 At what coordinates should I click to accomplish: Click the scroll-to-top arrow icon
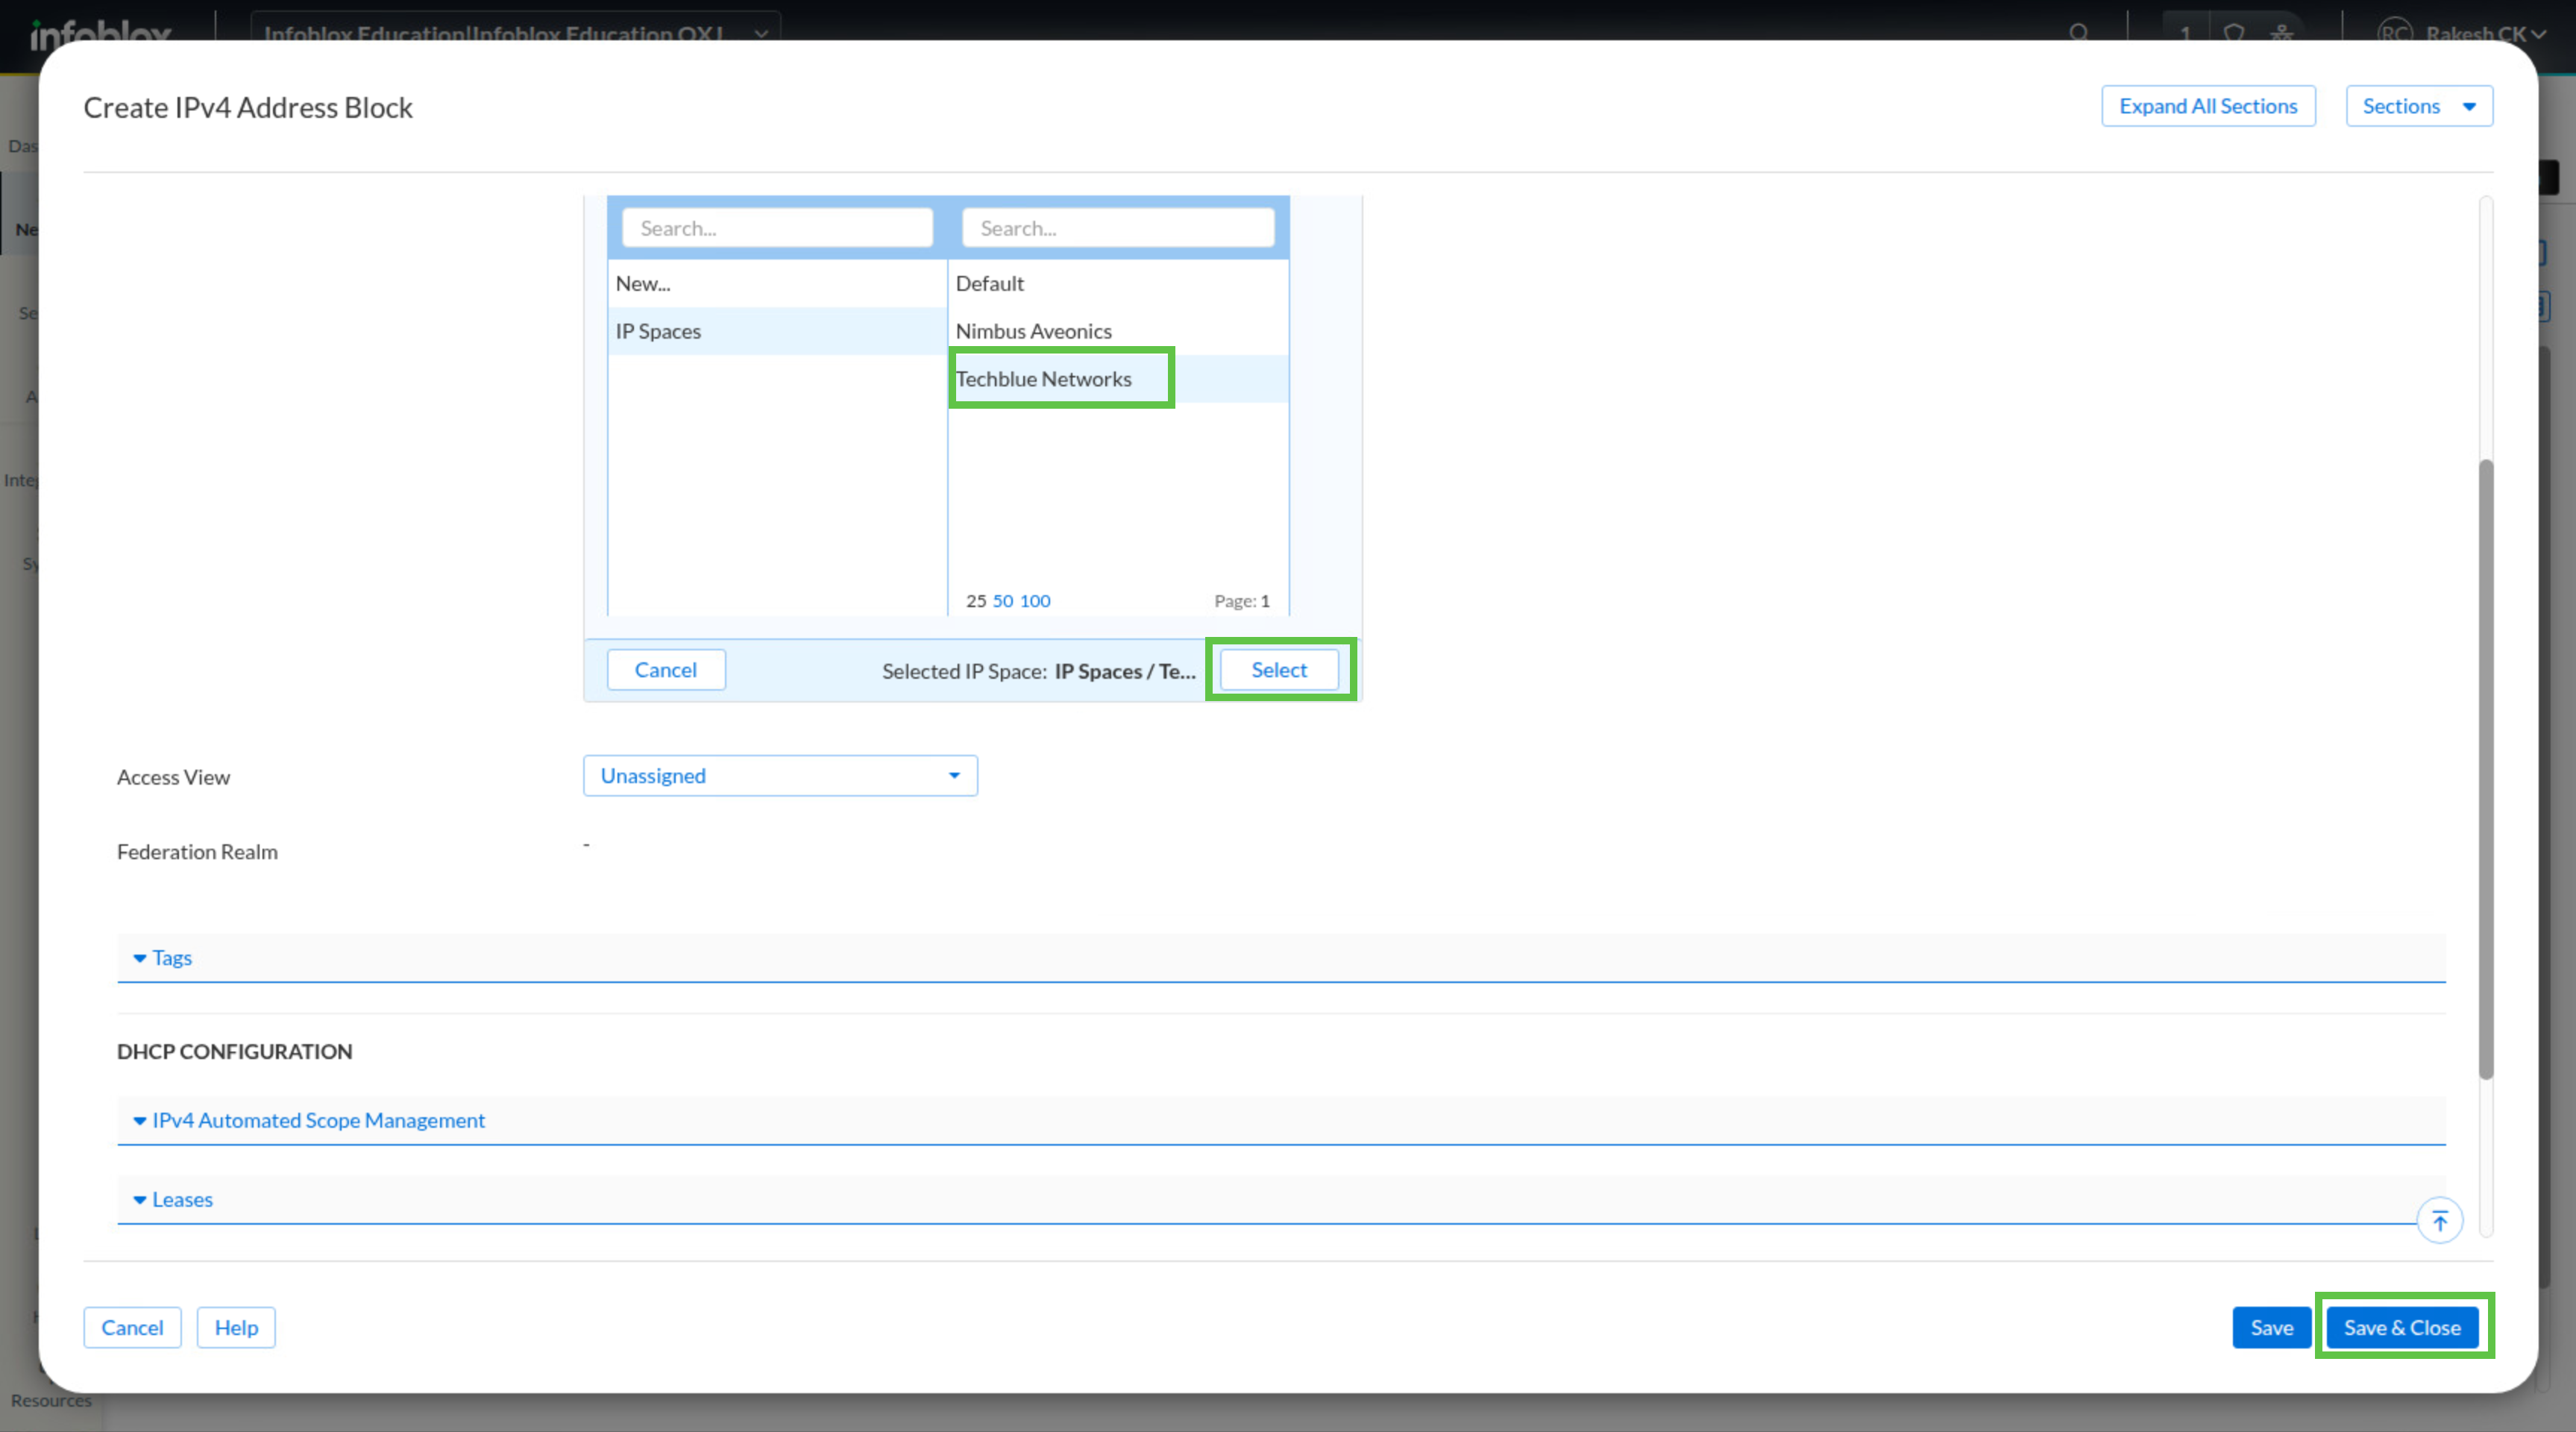[x=2439, y=1220]
